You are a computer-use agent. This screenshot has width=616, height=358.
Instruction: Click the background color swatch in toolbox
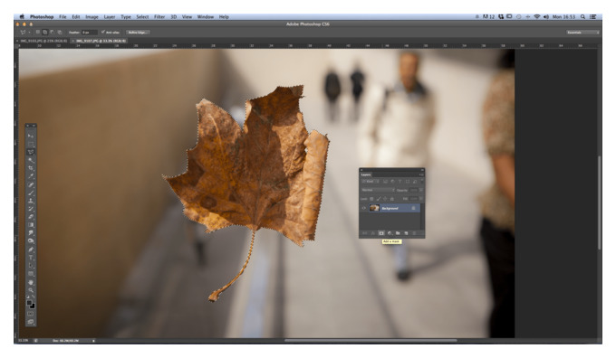(33, 306)
